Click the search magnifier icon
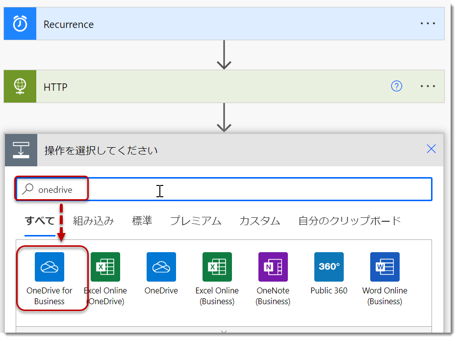The image size is (458, 340). click(28, 189)
